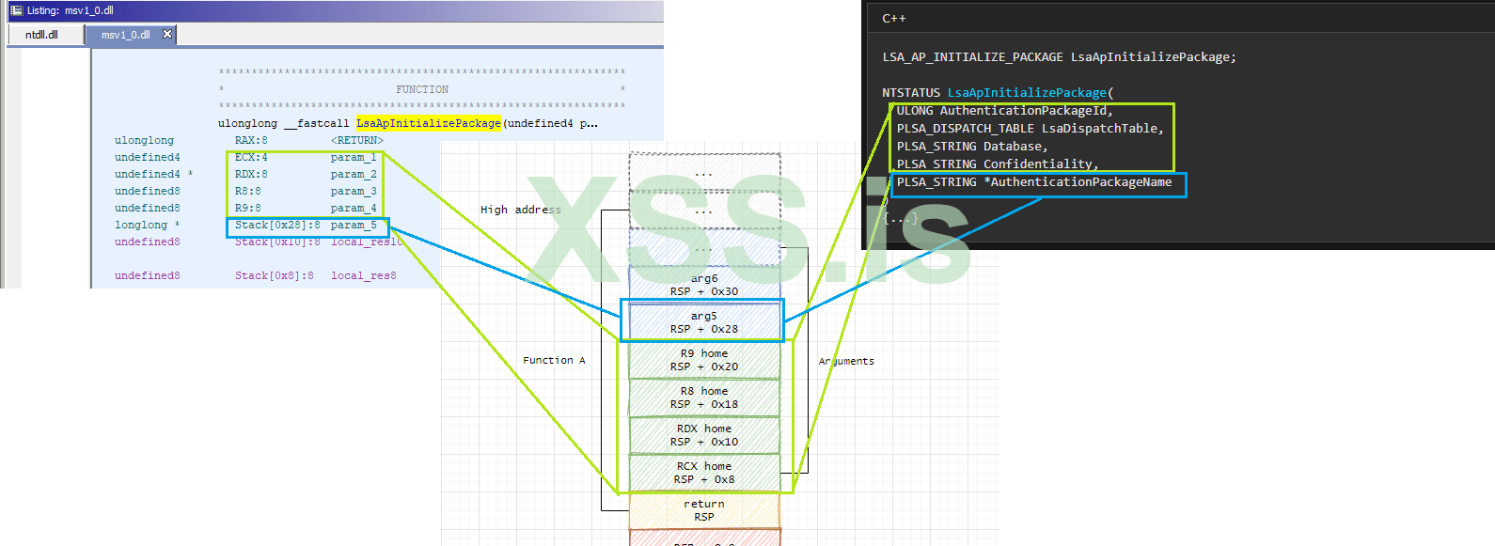The height and width of the screenshot is (546, 1495).
Task: Click the highlighted LsaApInitializePackage function name in listing
Action: point(428,123)
